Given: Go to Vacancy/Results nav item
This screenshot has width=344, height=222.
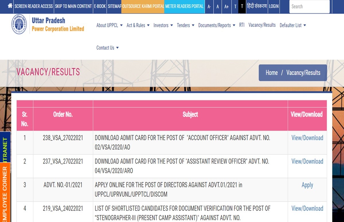Looking at the screenshot, I should (x=262, y=25).
